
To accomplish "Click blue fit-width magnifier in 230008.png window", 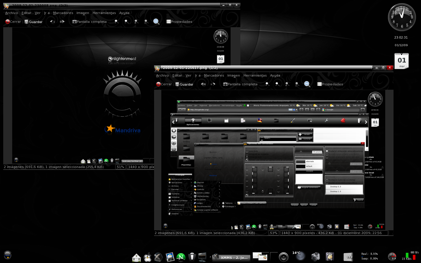I will [x=156, y=21].
